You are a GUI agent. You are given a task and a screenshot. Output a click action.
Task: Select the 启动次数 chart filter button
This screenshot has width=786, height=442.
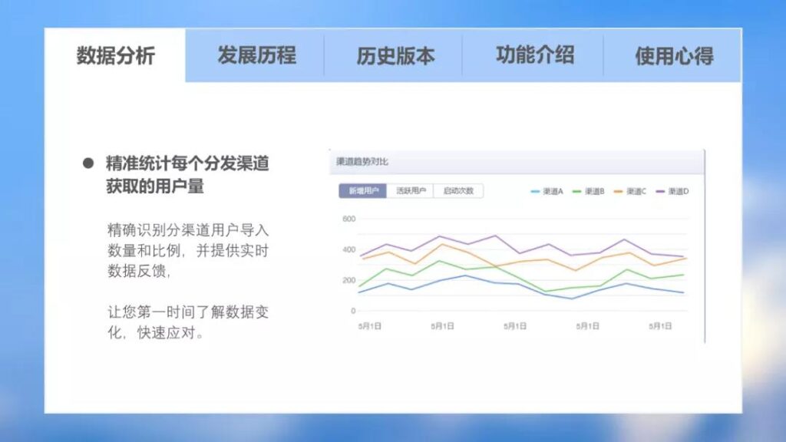pos(458,191)
